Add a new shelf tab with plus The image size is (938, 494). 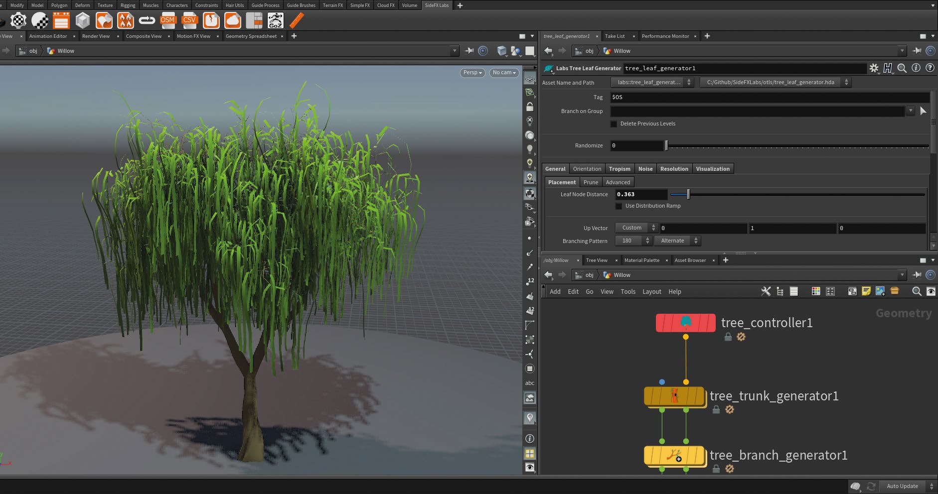[x=460, y=5]
